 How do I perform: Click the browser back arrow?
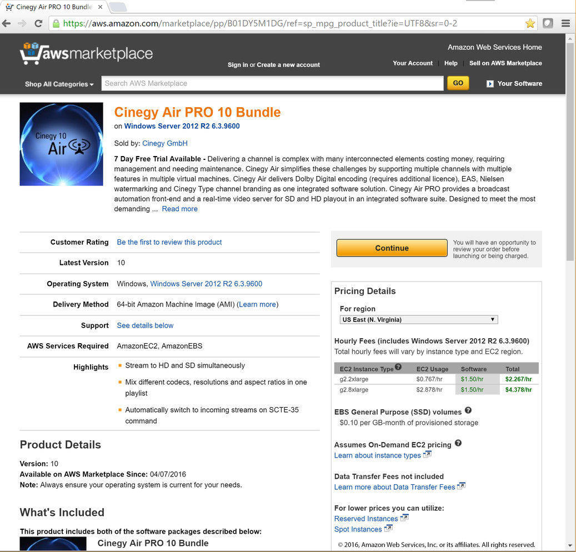6,23
